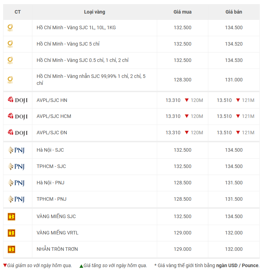The width and height of the screenshot is (265, 272).
Task: Select AVPL/SJC HCM gold type
Action: coord(54,116)
